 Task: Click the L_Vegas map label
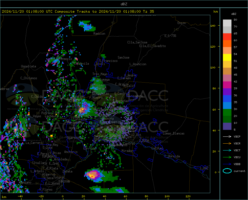coord(35,116)
